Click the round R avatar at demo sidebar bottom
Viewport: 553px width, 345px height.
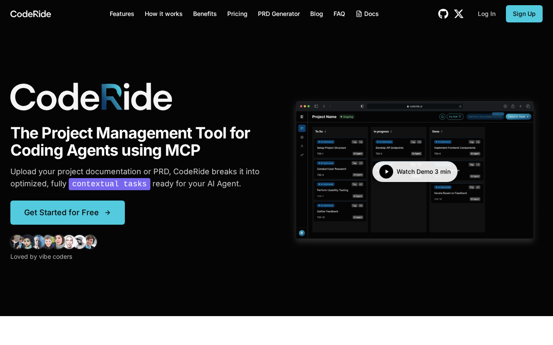tap(302, 233)
